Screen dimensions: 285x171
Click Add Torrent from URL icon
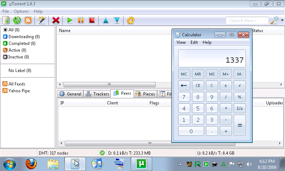(x=17, y=20)
